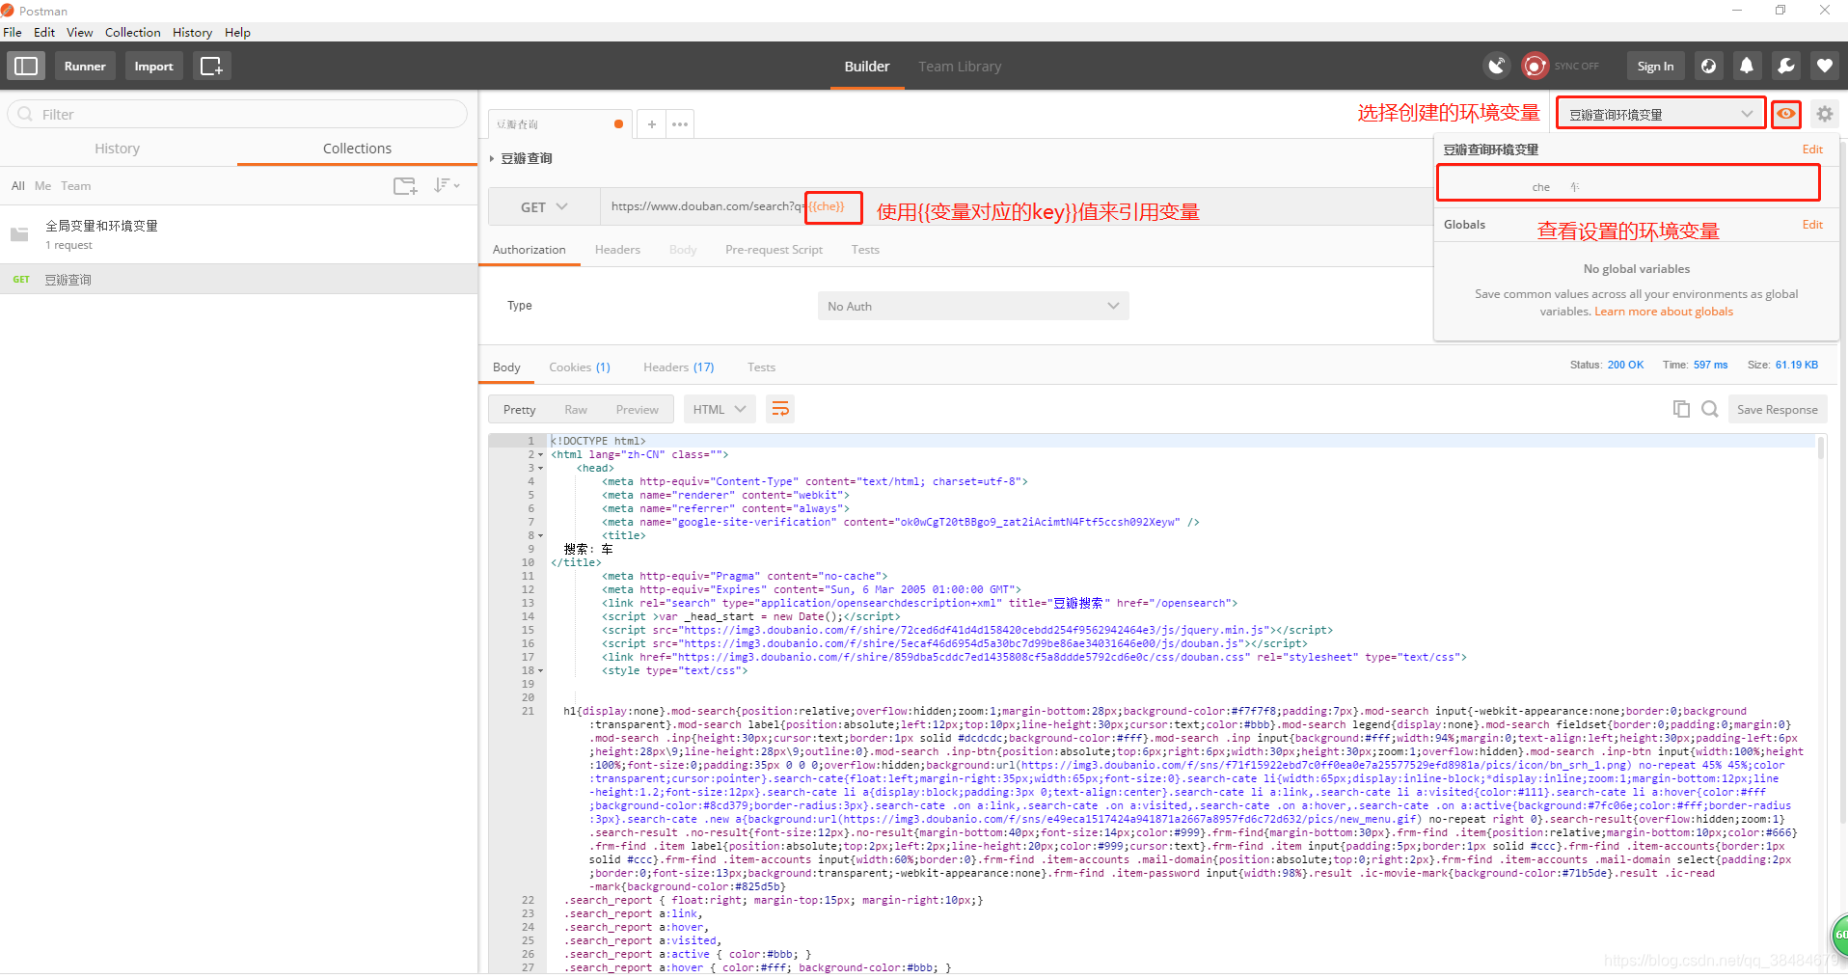Open the environment selector dropdown

click(1660, 114)
